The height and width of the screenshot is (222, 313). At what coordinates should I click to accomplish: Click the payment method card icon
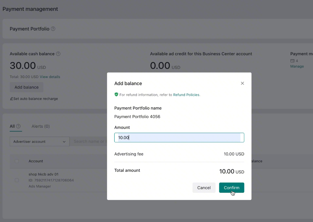coord(292,61)
